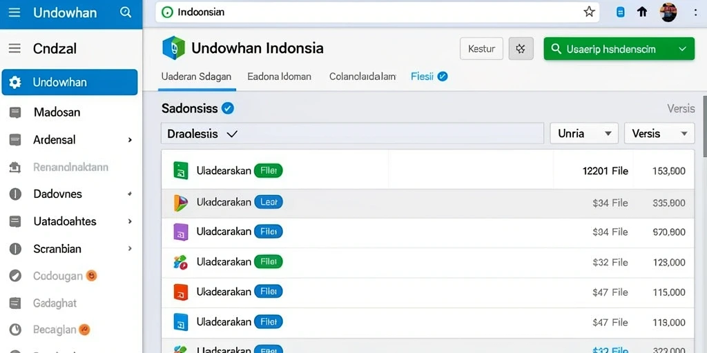707x353 pixels.
Task: Click the orange badge next to Codougan
Action: (x=92, y=276)
